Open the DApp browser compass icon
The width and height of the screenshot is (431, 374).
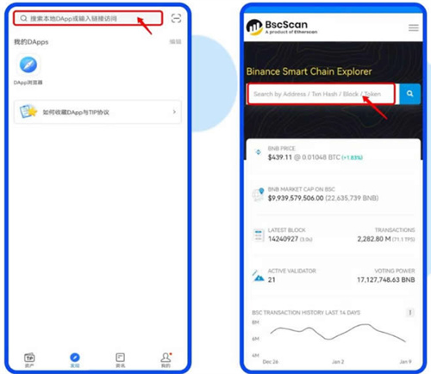coord(28,64)
